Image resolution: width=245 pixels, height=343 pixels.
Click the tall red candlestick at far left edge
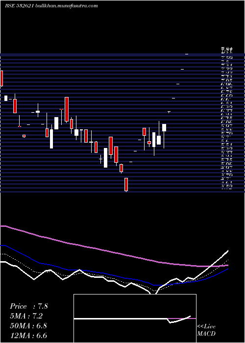tap(1, 78)
